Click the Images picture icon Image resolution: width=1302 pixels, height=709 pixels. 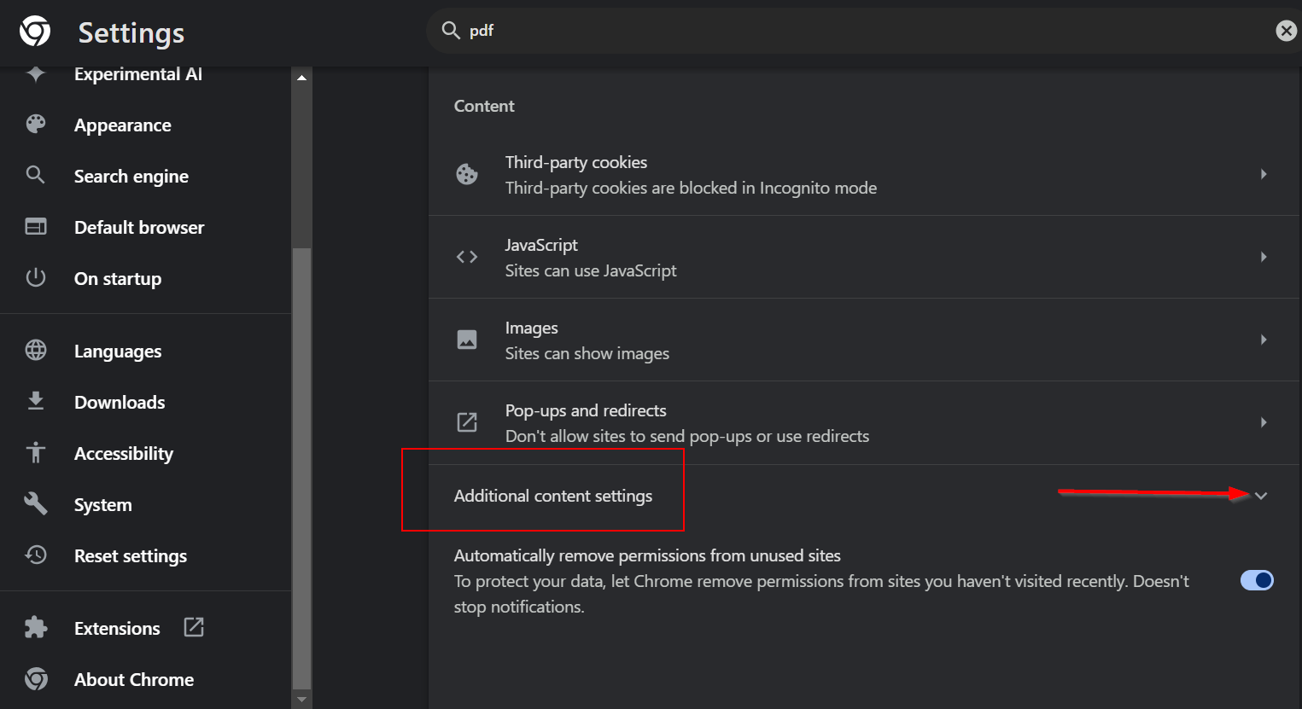(x=467, y=340)
